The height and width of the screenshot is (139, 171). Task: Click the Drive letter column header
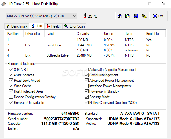[34, 34]
